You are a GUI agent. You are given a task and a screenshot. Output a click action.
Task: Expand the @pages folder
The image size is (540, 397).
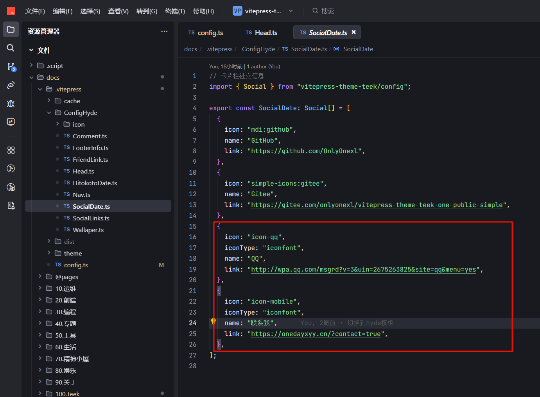[40, 276]
